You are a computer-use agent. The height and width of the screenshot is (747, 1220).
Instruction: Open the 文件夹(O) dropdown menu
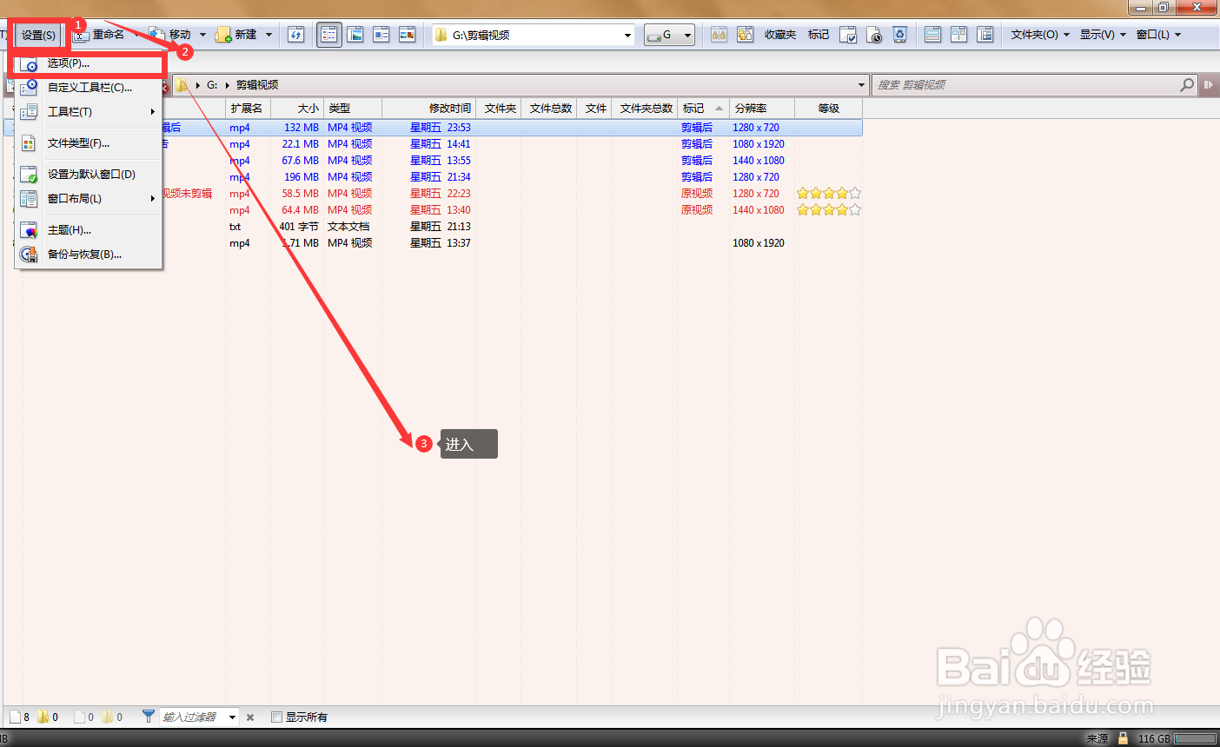coord(1040,35)
